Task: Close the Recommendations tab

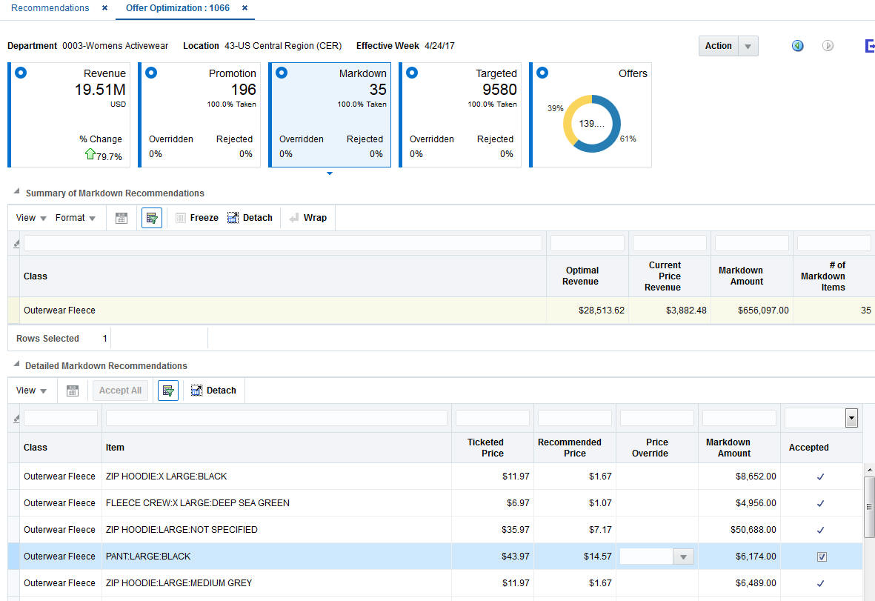Action: click(x=104, y=8)
